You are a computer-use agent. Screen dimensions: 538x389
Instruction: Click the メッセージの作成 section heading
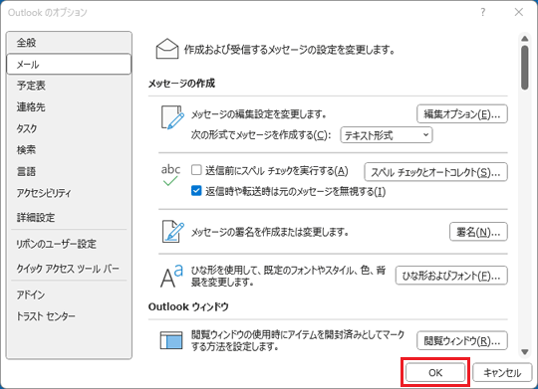coord(181,84)
